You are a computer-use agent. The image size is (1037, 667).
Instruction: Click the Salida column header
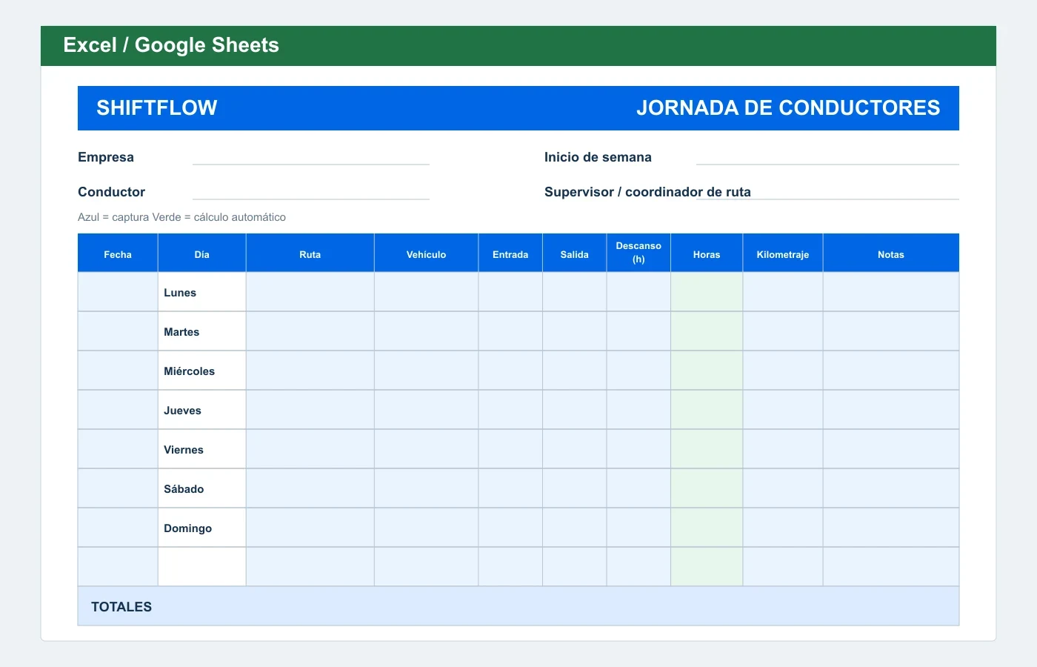(x=574, y=253)
